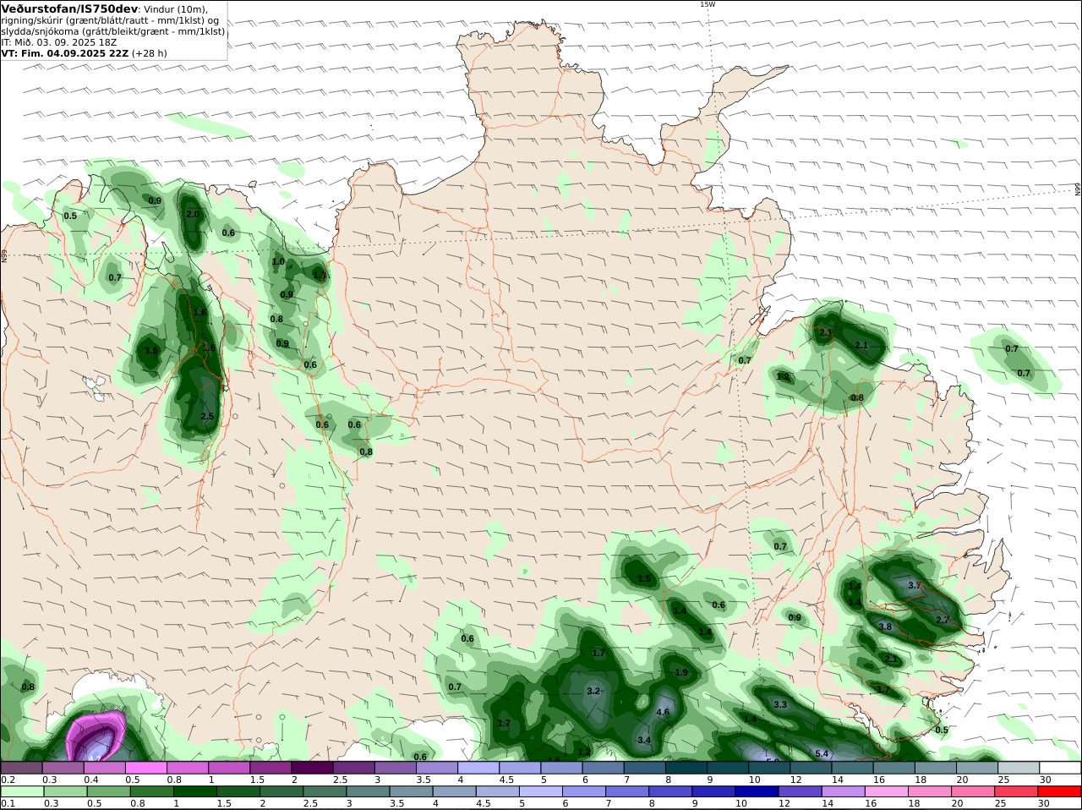This screenshot has width=1082, height=810.
Task: Pick the pale grey 25–30 snow scale swatch
Action: pyautogui.click(x=1019, y=767)
